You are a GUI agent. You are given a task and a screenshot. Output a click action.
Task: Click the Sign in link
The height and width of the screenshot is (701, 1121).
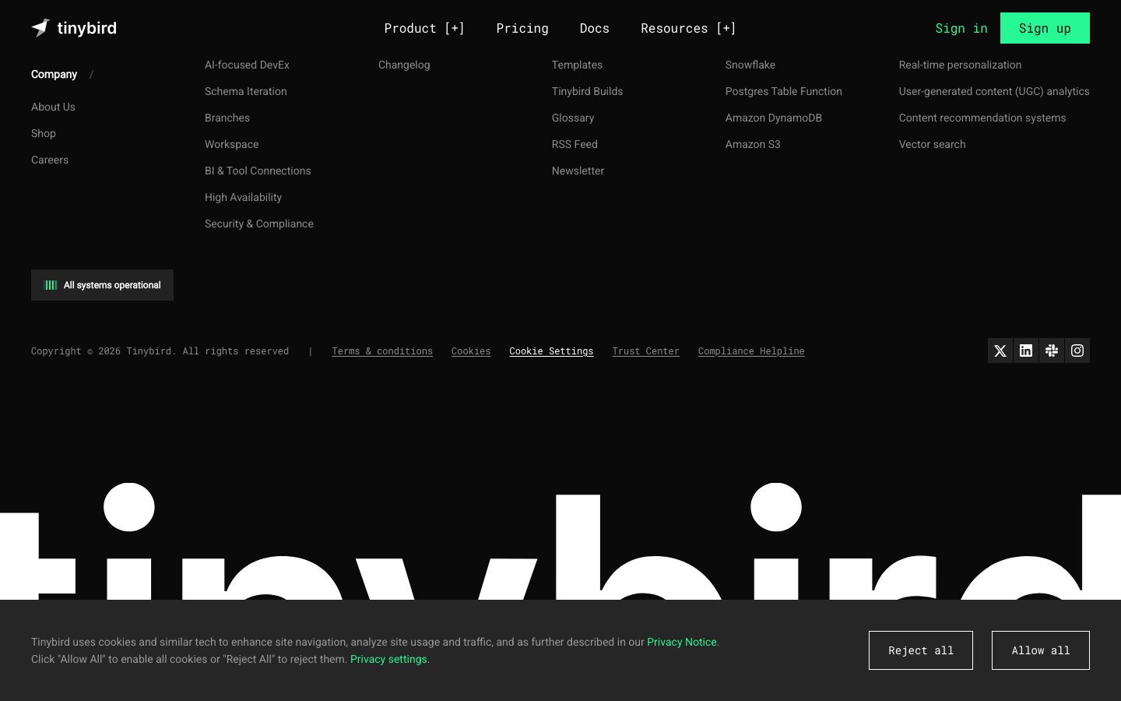coord(961,28)
